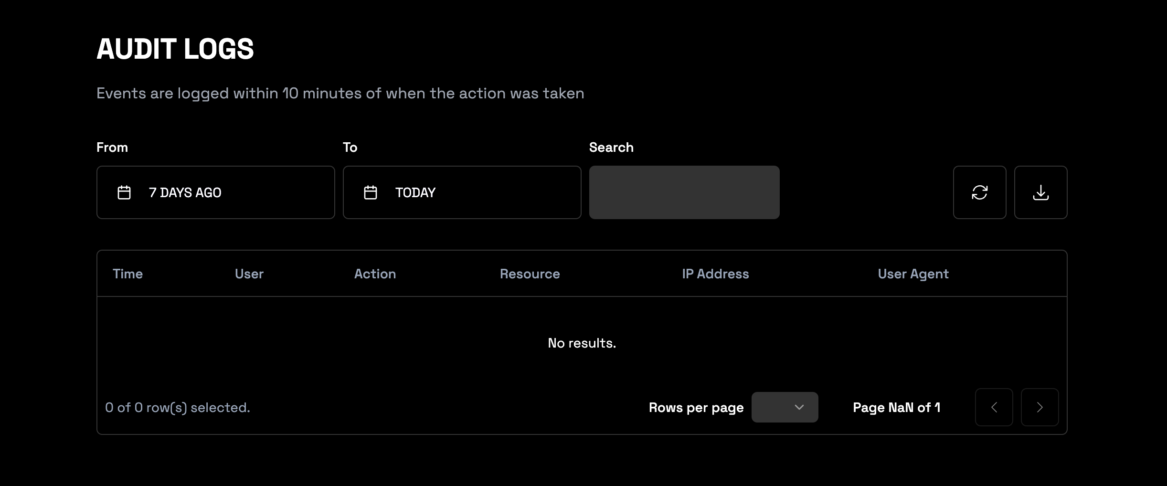
Task: Select the Action column header
Action: [x=375, y=273]
